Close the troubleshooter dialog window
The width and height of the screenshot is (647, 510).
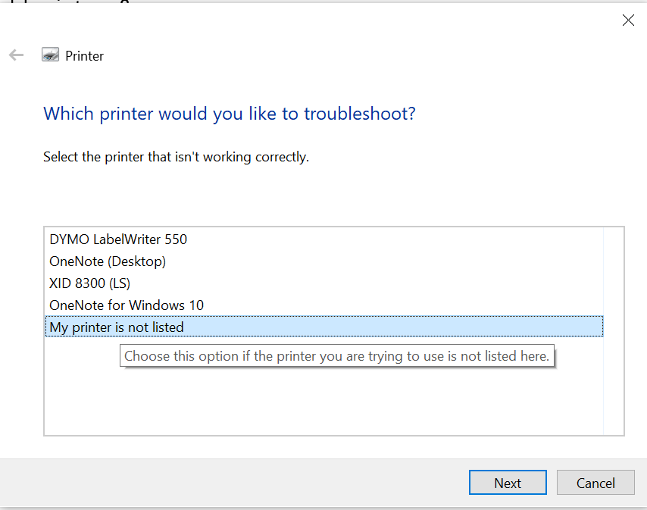[628, 20]
